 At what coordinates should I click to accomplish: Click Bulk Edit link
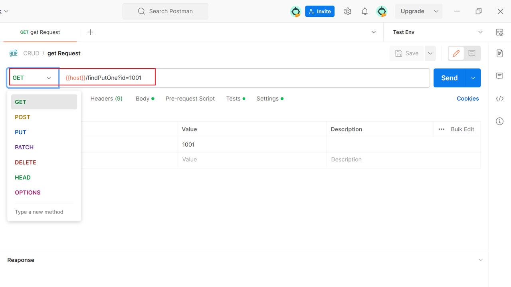click(462, 129)
